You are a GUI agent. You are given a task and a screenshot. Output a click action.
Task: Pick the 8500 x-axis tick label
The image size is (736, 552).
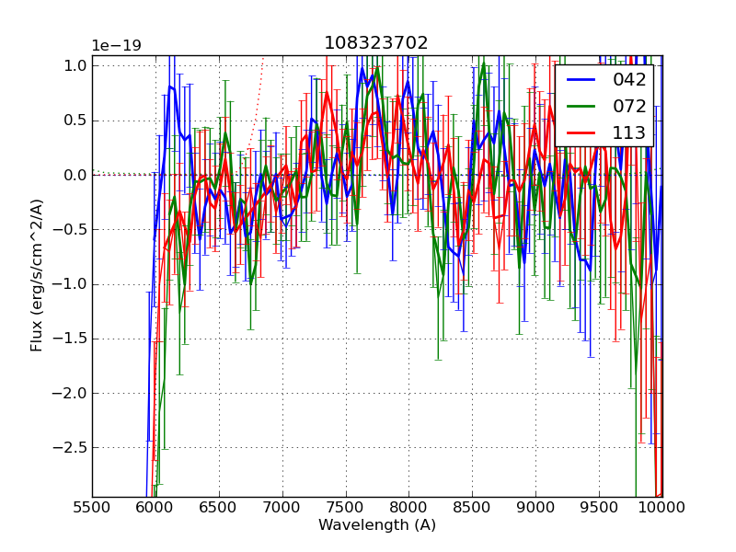(x=473, y=507)
